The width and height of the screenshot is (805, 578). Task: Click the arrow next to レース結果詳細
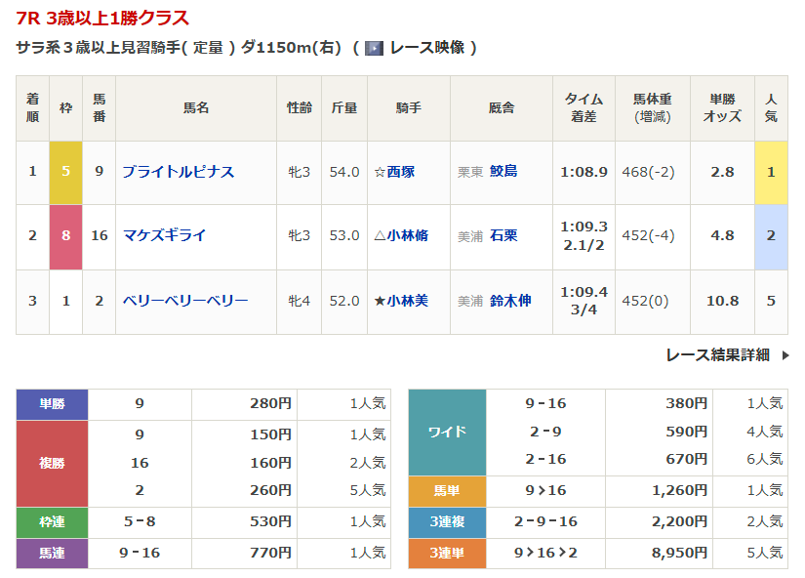click(785, 355)
